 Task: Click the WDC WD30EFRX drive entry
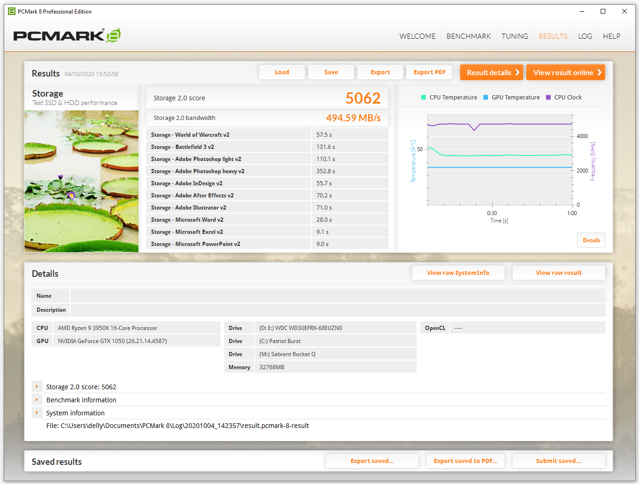[x=335, y=328]
